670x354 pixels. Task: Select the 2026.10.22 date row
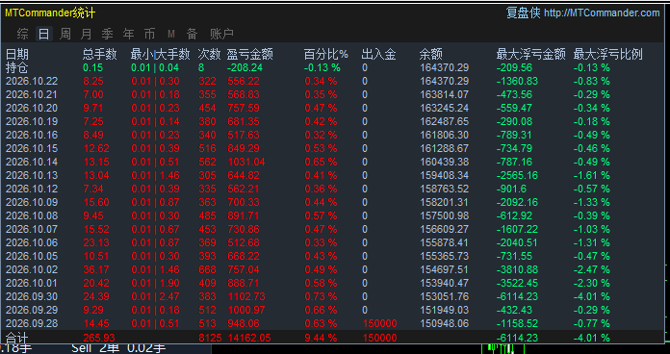pos(31,81)
